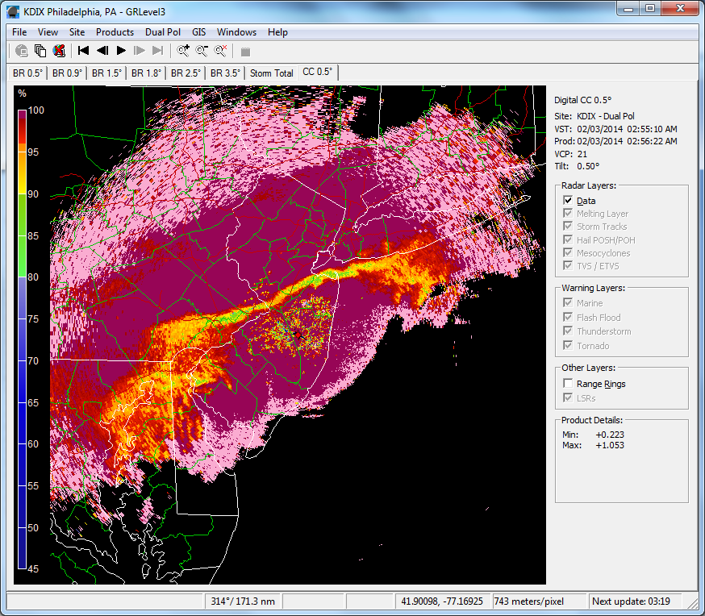The width and height of the screenshot is (705, 616).
Task: Open the File menu
Action: coord(19,32)
